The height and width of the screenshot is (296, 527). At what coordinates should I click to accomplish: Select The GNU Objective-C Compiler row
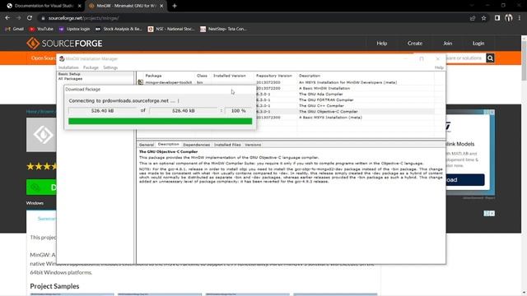[x=328, y=112]
